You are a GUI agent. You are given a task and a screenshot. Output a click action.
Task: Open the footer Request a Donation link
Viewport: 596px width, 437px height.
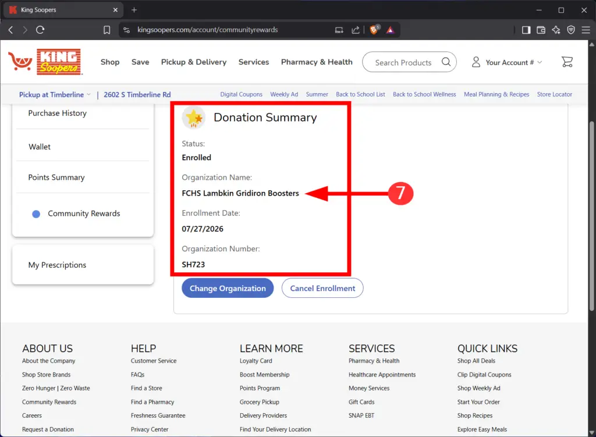pyautogui.click(x=48, y=429)
